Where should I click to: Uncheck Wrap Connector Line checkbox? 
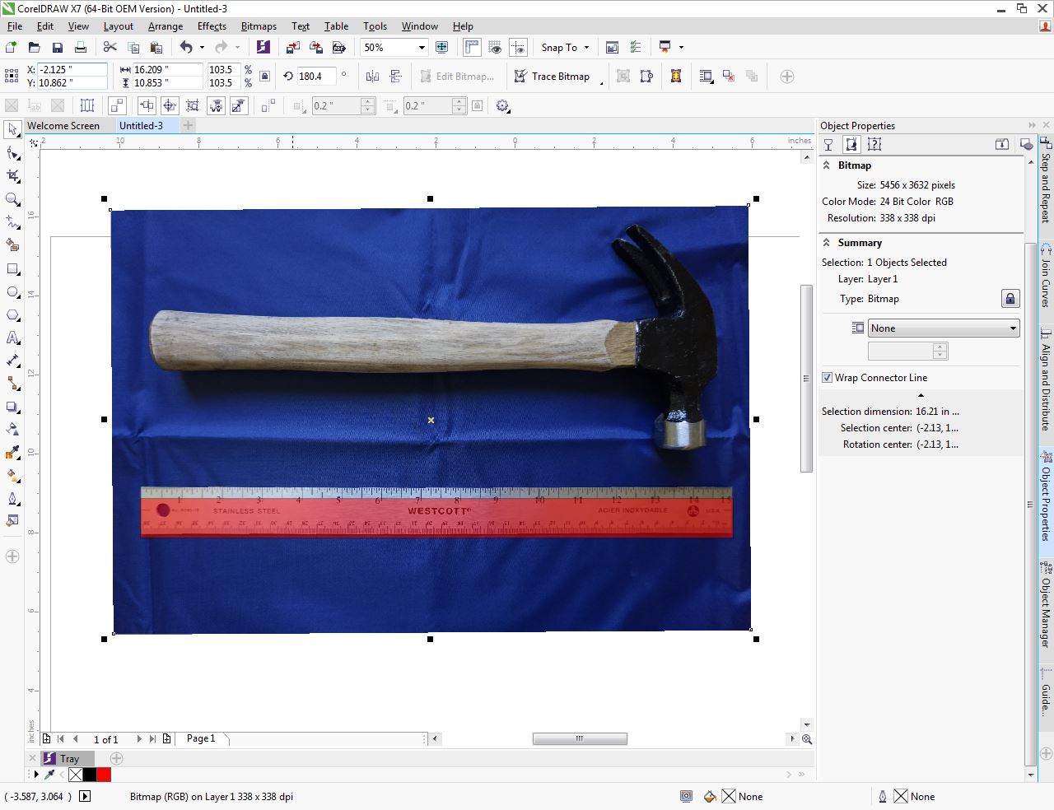[828, 378]
